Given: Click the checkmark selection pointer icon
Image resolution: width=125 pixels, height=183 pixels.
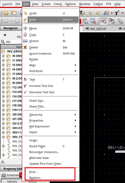Looking at the screenshot, I should click(104, 21).
